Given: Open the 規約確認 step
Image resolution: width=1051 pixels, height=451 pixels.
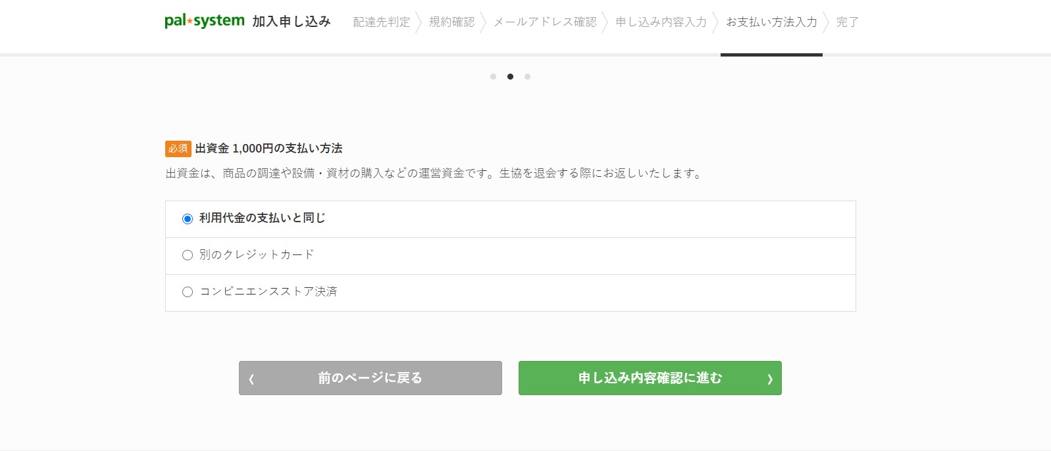Looking at the screenshot, I should (451, 22).
